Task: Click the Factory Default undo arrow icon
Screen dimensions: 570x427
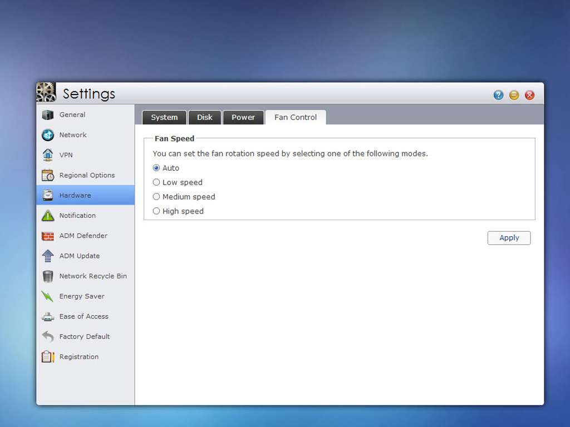Action: [48, 336]
